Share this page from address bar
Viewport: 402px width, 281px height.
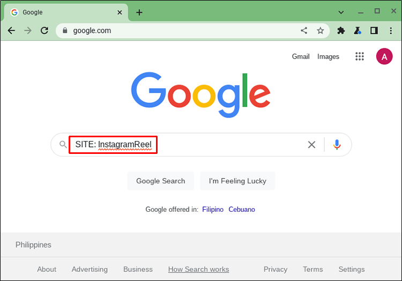[304, 31]
